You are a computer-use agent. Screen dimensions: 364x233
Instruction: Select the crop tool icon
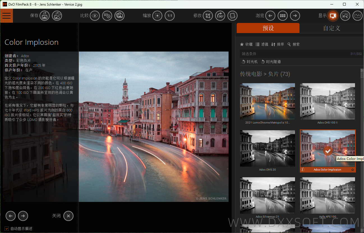208,16
